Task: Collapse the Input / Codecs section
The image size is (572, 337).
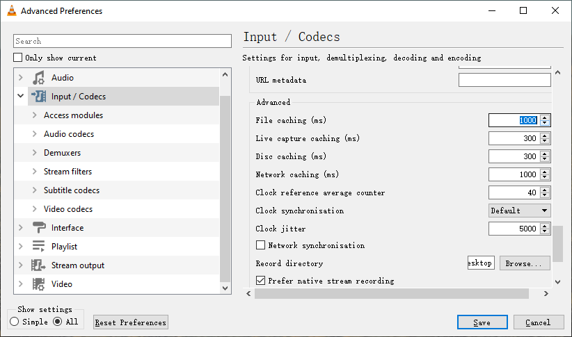Action: coord(21,96)
